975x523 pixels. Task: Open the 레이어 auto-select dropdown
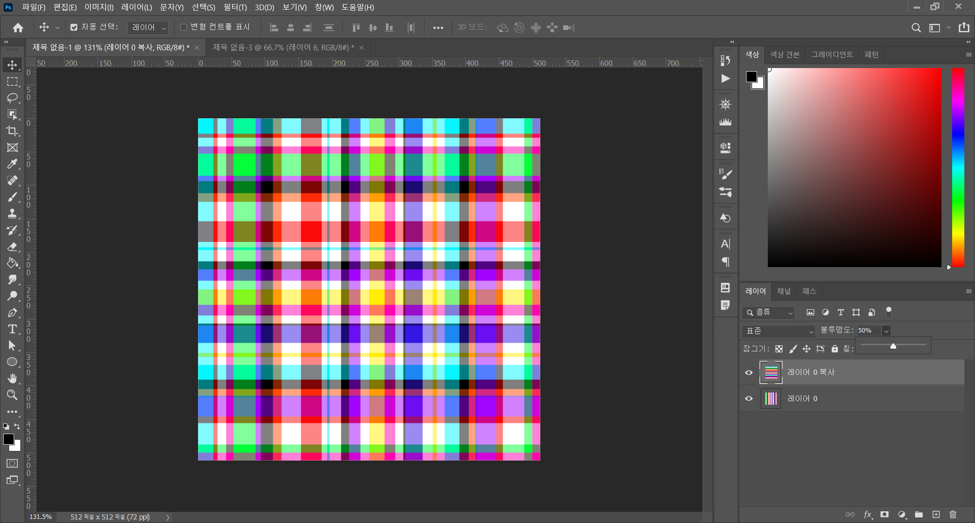148,27
